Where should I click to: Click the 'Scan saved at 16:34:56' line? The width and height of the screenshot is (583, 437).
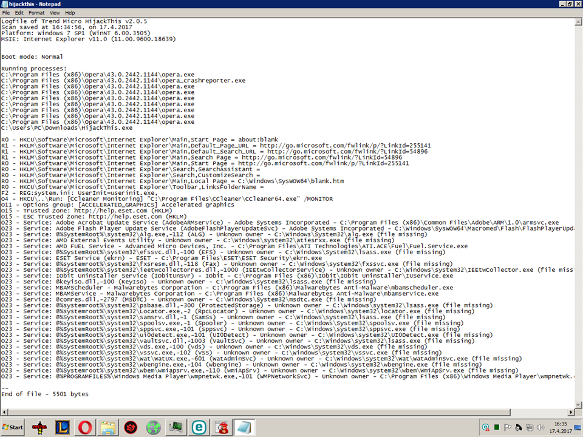tap(67, 27)
